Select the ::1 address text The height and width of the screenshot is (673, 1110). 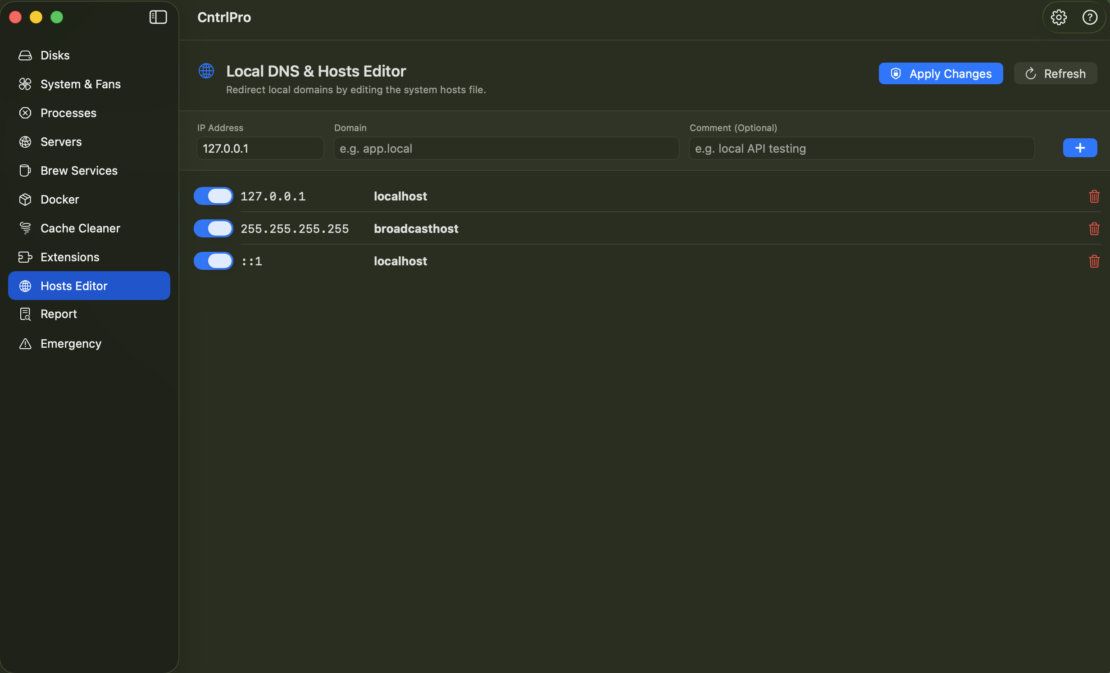[251, 261]
